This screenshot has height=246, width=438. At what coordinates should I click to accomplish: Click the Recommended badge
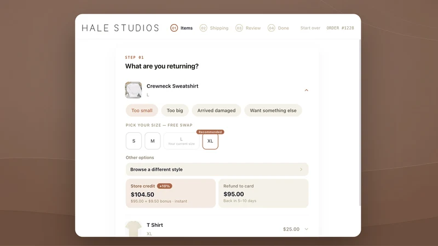(210, 132)
